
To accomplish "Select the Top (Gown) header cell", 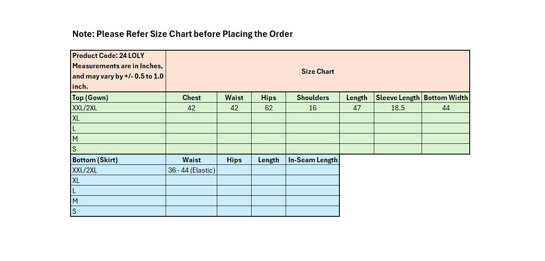I will 118,97.
